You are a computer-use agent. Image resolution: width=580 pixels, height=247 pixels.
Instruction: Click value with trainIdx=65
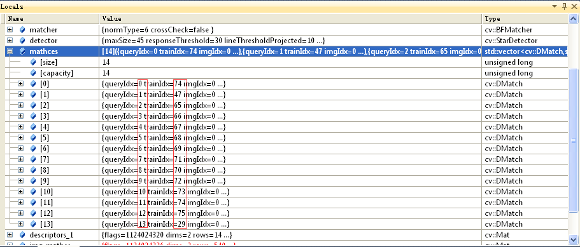tap(163, 105)
